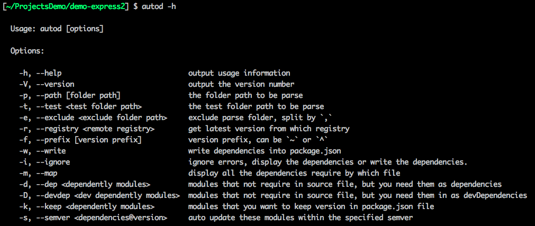Click the typed 'autod -h' command
This screenshot has width=535, height=226.
click(x=159, y=6)
